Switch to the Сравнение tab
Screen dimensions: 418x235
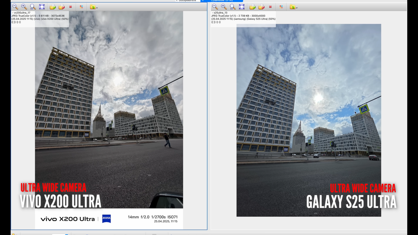coord(222,1)
